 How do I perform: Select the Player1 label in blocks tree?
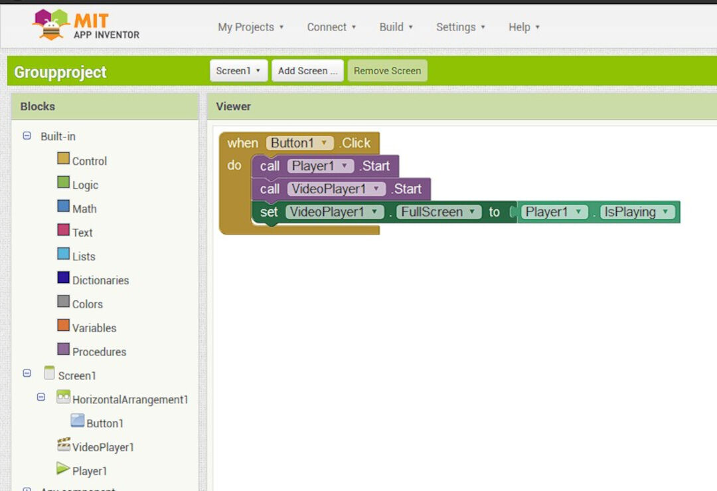(90, 471)
